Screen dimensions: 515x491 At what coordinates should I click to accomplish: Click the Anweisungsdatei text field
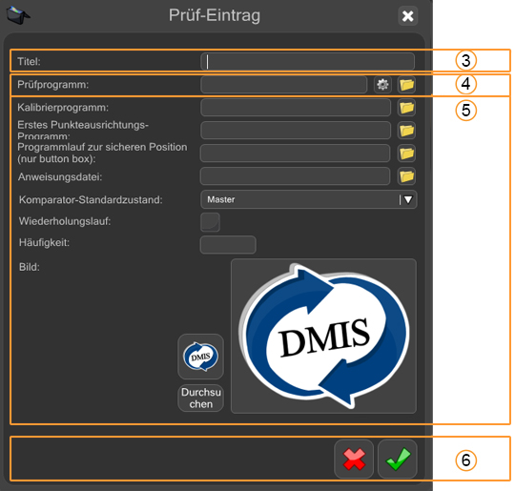pyautogui.click(x=296, y=176)
